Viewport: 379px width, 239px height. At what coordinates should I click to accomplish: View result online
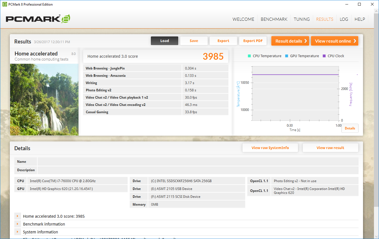(x=334, y=41)
